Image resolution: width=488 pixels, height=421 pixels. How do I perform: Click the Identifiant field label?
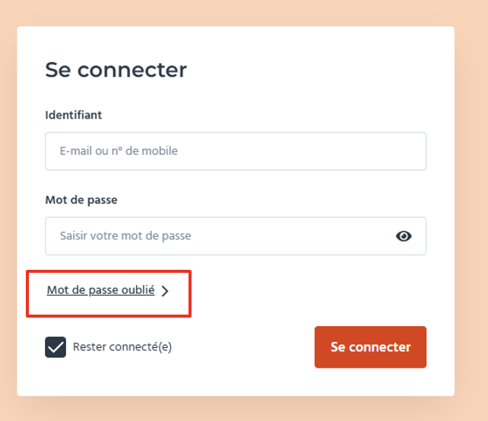tap(74, 116)
